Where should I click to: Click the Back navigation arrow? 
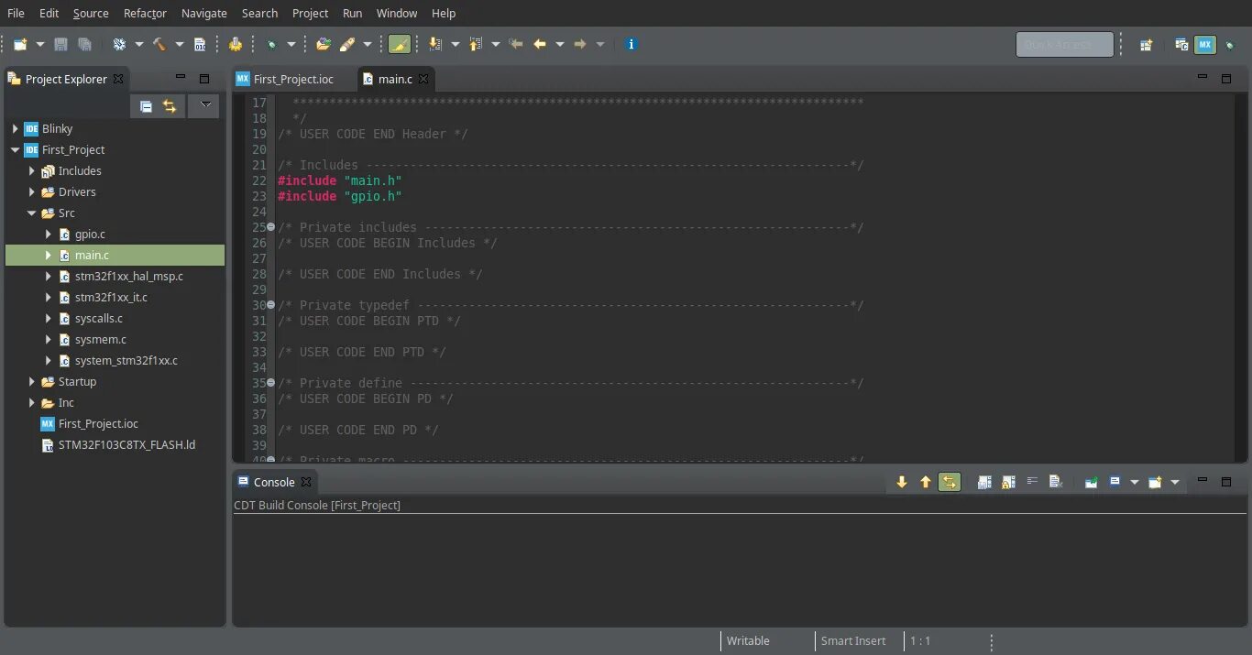[x=540, y=44]
